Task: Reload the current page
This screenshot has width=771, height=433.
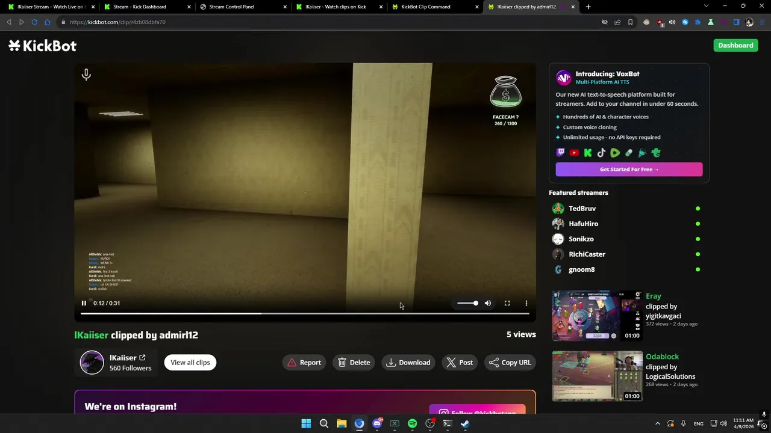Action: [x=34, y=22]
